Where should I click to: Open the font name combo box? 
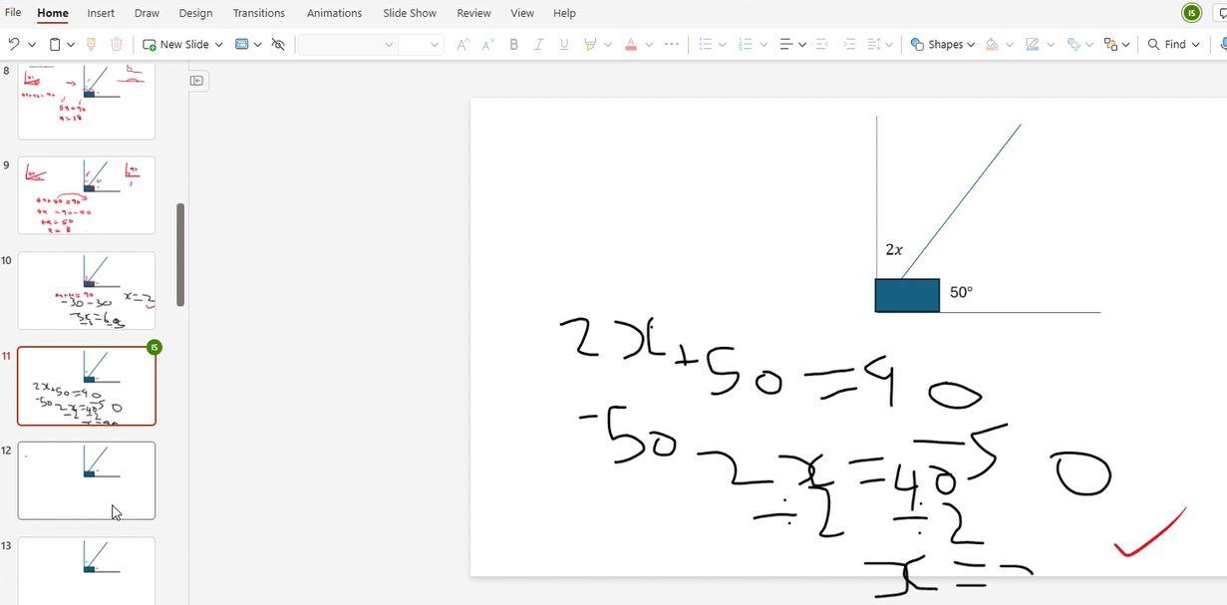point(347,44)
